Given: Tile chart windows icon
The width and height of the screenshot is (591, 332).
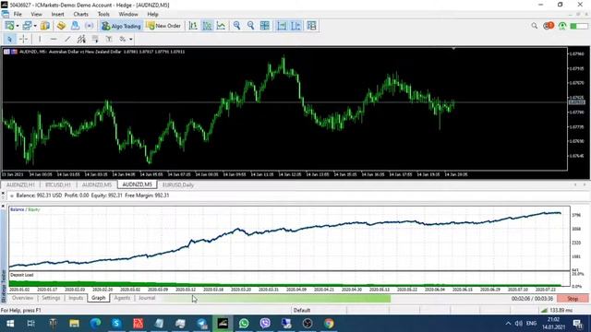Looking at the screenshot, I should [x=265, y=26].
